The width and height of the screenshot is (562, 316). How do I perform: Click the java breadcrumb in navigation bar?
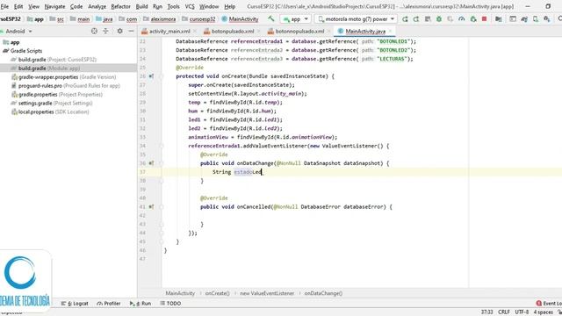point(104,19)
